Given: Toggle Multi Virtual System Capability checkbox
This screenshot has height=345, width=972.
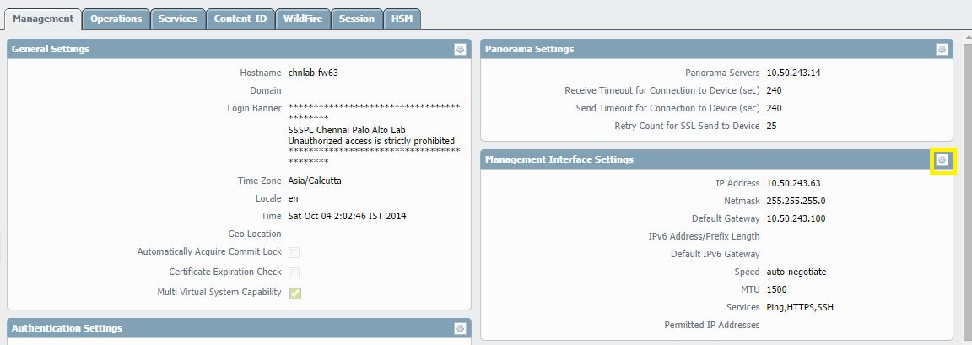Looking at the screenshot, I should tap(294, 293).
